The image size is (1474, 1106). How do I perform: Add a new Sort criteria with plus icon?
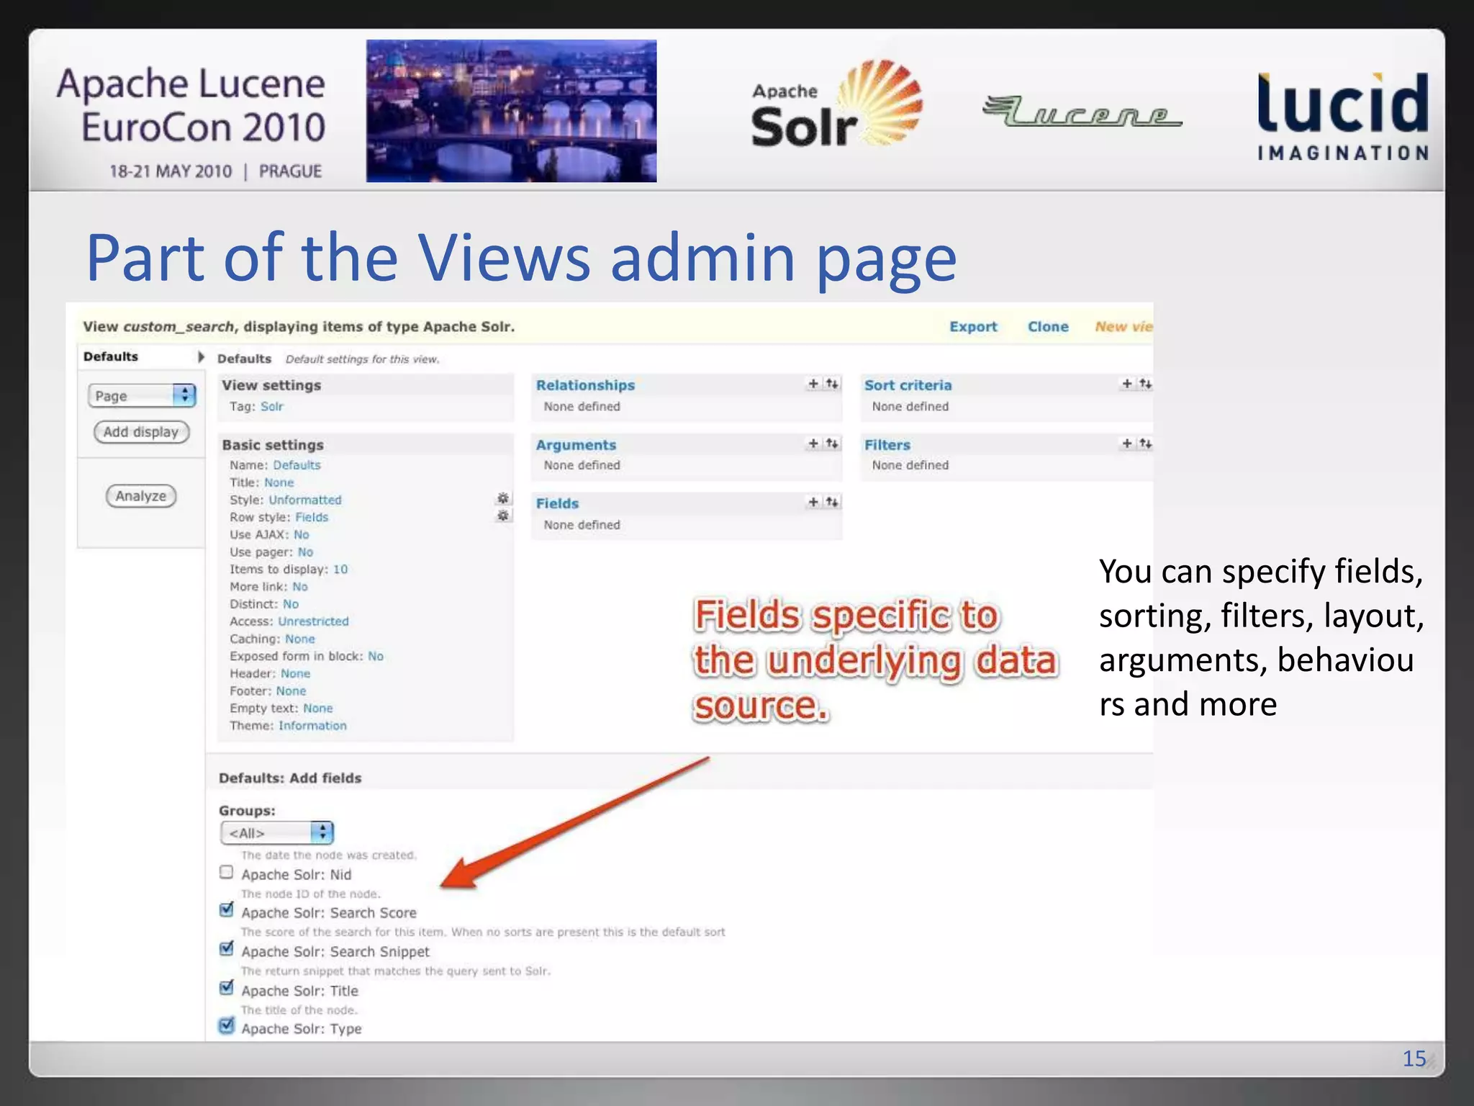click(1127, 384)
